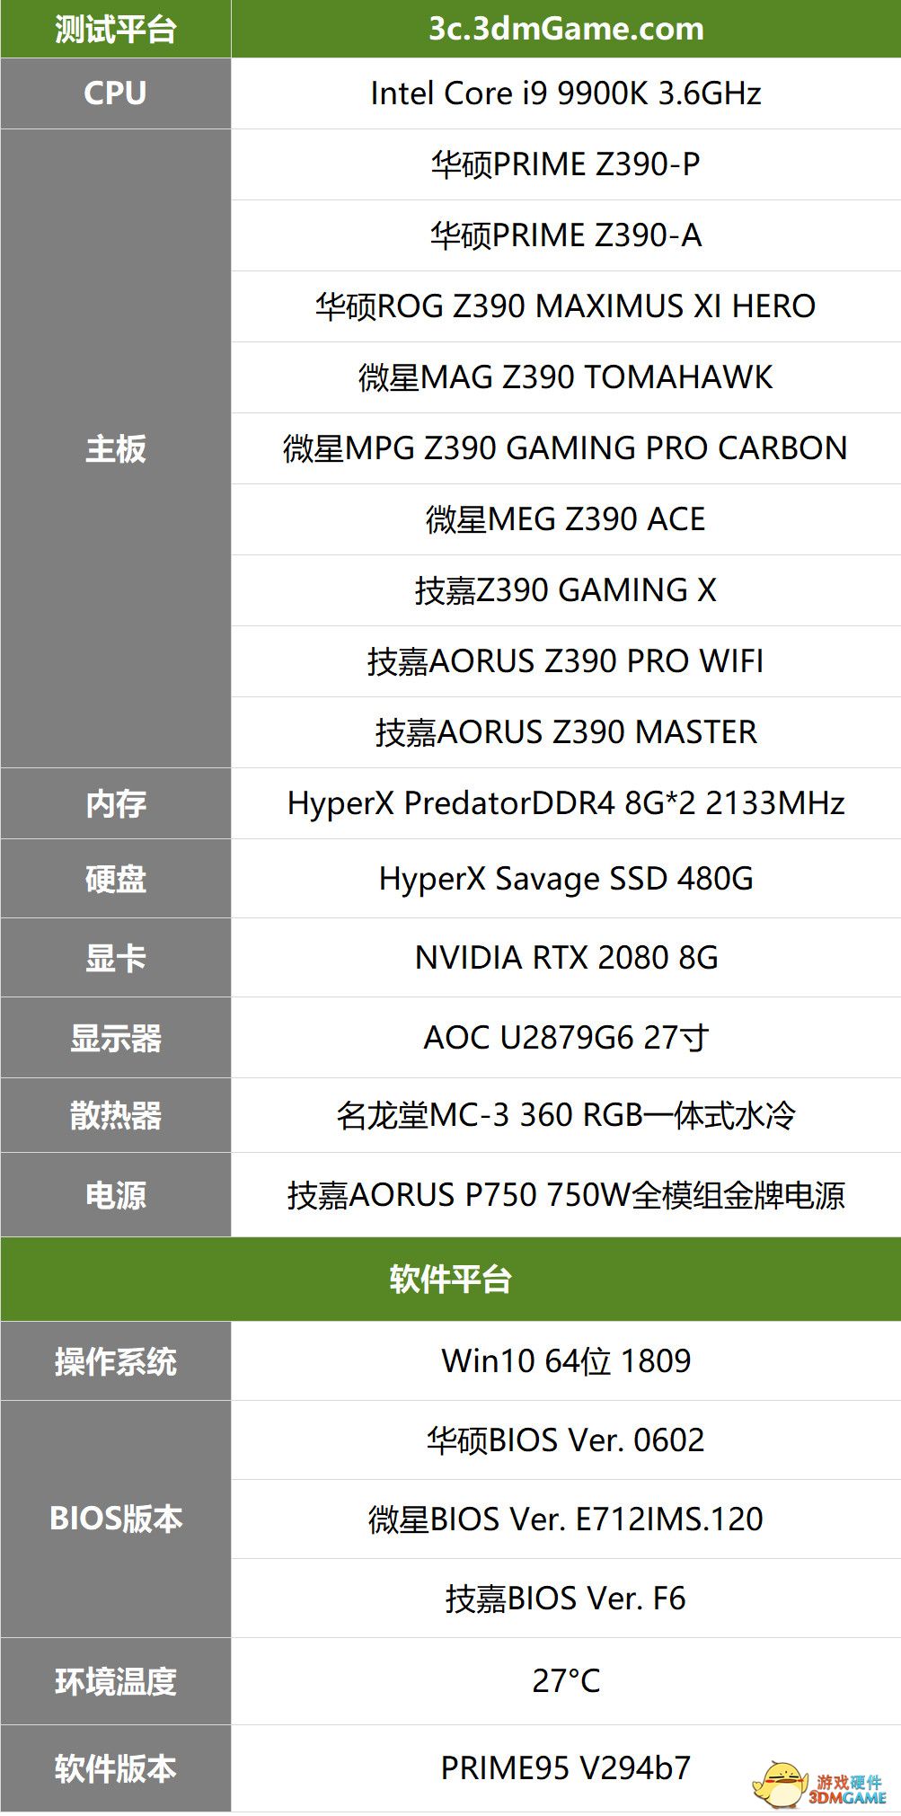This screenshot has height=1816, width=901.
Task: Click the HyperX Savage SSD 480G cell
Action: point(566,879)
